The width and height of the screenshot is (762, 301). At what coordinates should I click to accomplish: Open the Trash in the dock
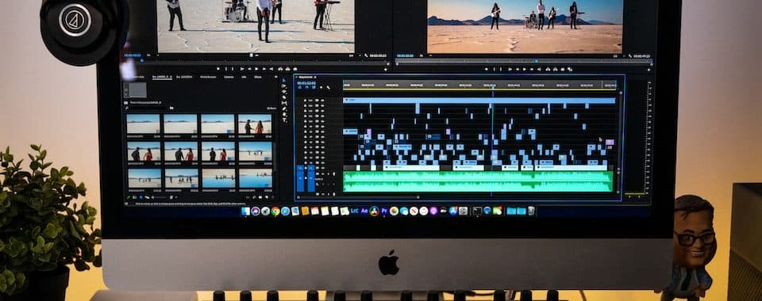[531, 211]
